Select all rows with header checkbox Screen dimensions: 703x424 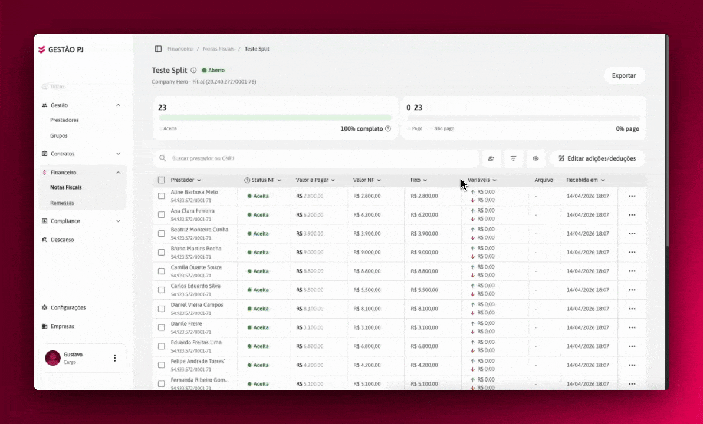[x=162, y=180]
